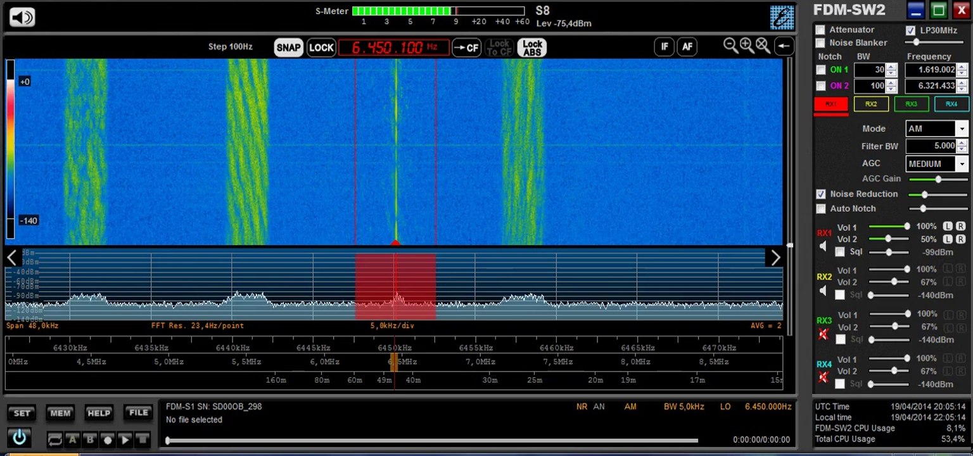
Task: Route RX1 Vol 1 to left channel (L)
Action: point(948,226)
